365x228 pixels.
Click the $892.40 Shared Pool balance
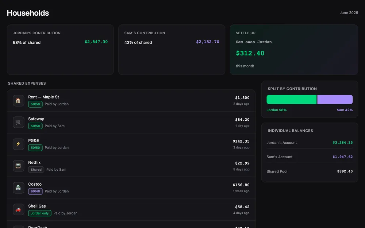click(x=345, y=171)
